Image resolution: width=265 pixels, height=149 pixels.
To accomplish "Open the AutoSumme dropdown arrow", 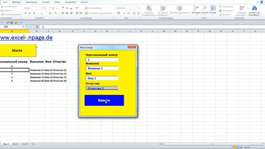I will [x=234, y=7].
